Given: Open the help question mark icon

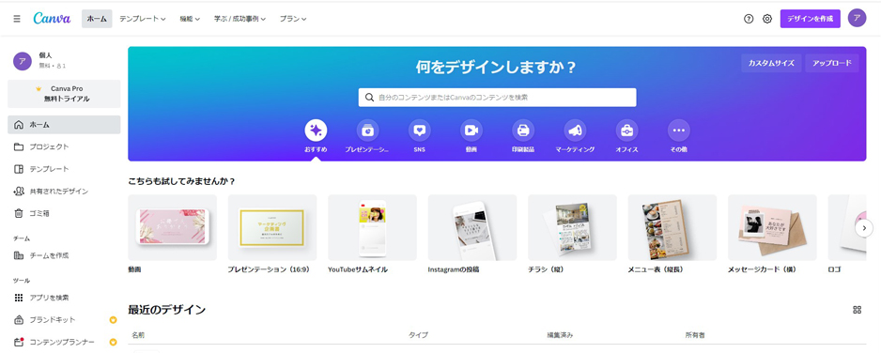Looking at the screenshot, I should tap(748, 19).
